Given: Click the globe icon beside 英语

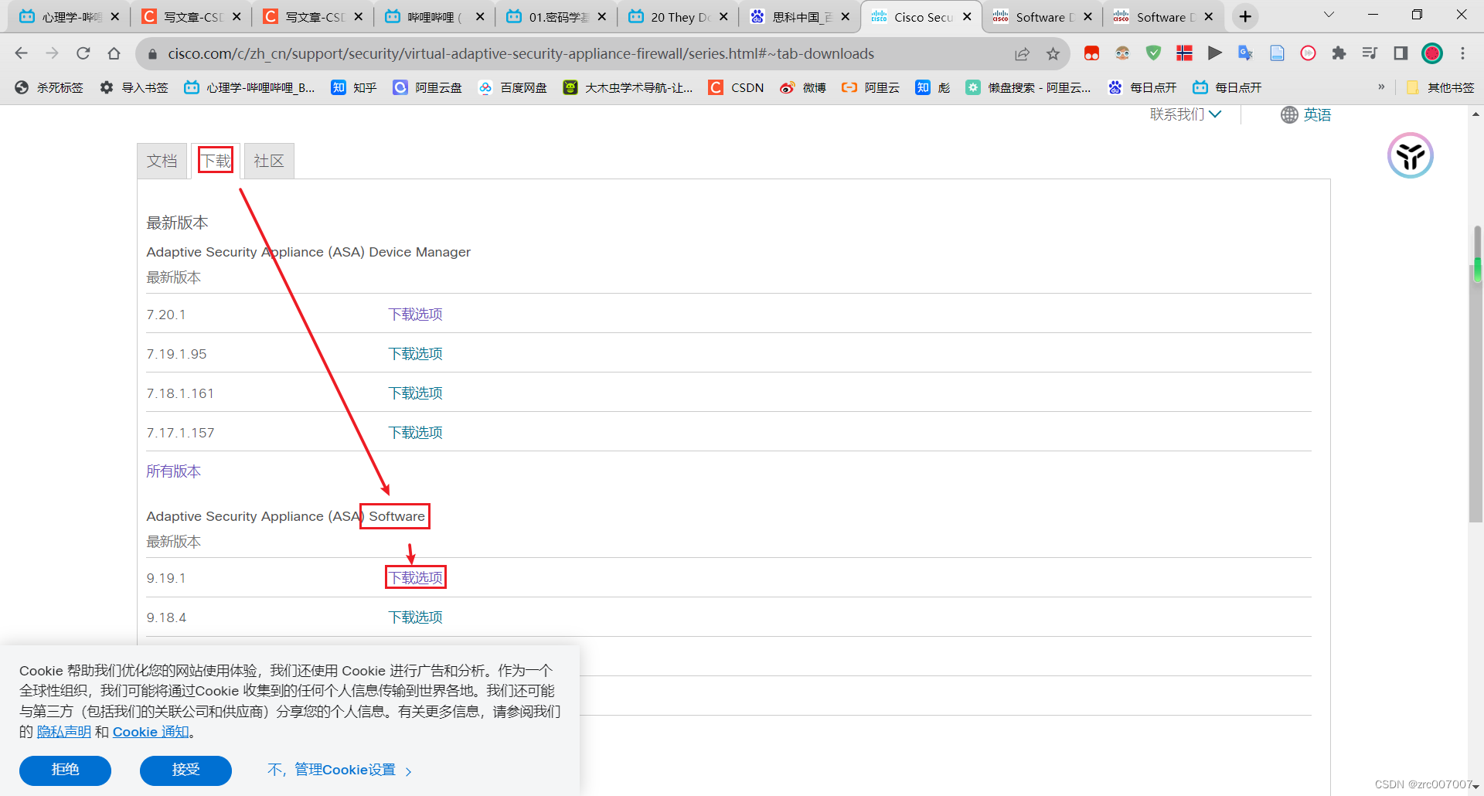Looking at the screenshot, I should click(1289, 115).
